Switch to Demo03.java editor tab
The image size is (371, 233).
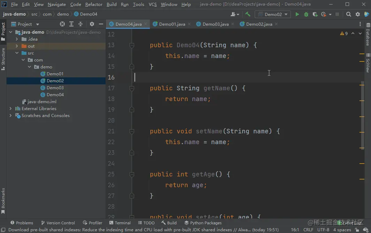click(x=215, y=24)
